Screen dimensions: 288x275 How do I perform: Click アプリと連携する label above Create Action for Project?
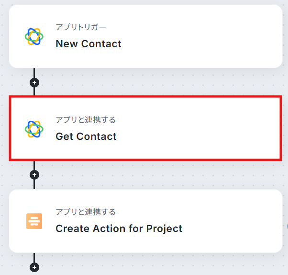tap(86, 212)
